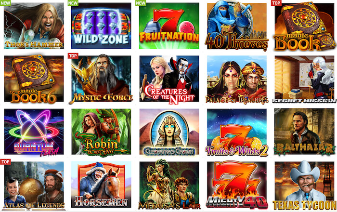Launch the Medusa's Lair game
Image resolution: width=337 pixels, height=212 pixels.
[x=169, y=185]
